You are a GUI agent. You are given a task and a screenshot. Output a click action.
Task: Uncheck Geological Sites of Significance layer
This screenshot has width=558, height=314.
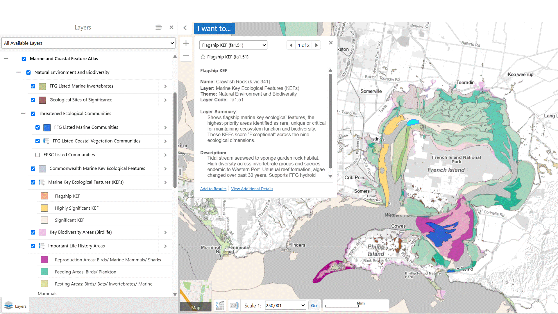pyautogui.click(x=33, y=100)
